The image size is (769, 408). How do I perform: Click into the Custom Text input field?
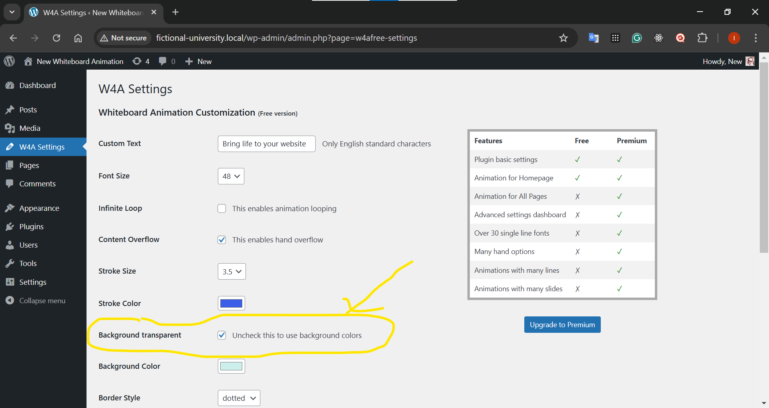[266, 144]
